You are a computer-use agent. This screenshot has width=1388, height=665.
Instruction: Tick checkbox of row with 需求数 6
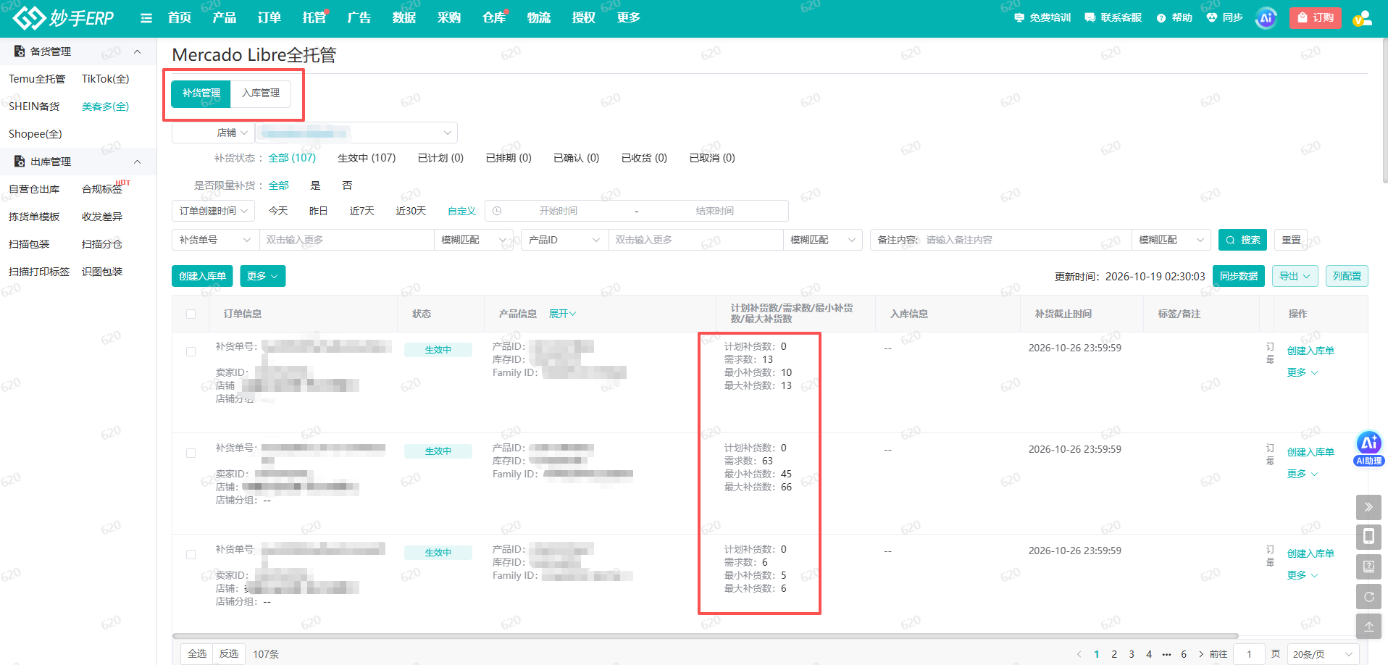point(191,554)
